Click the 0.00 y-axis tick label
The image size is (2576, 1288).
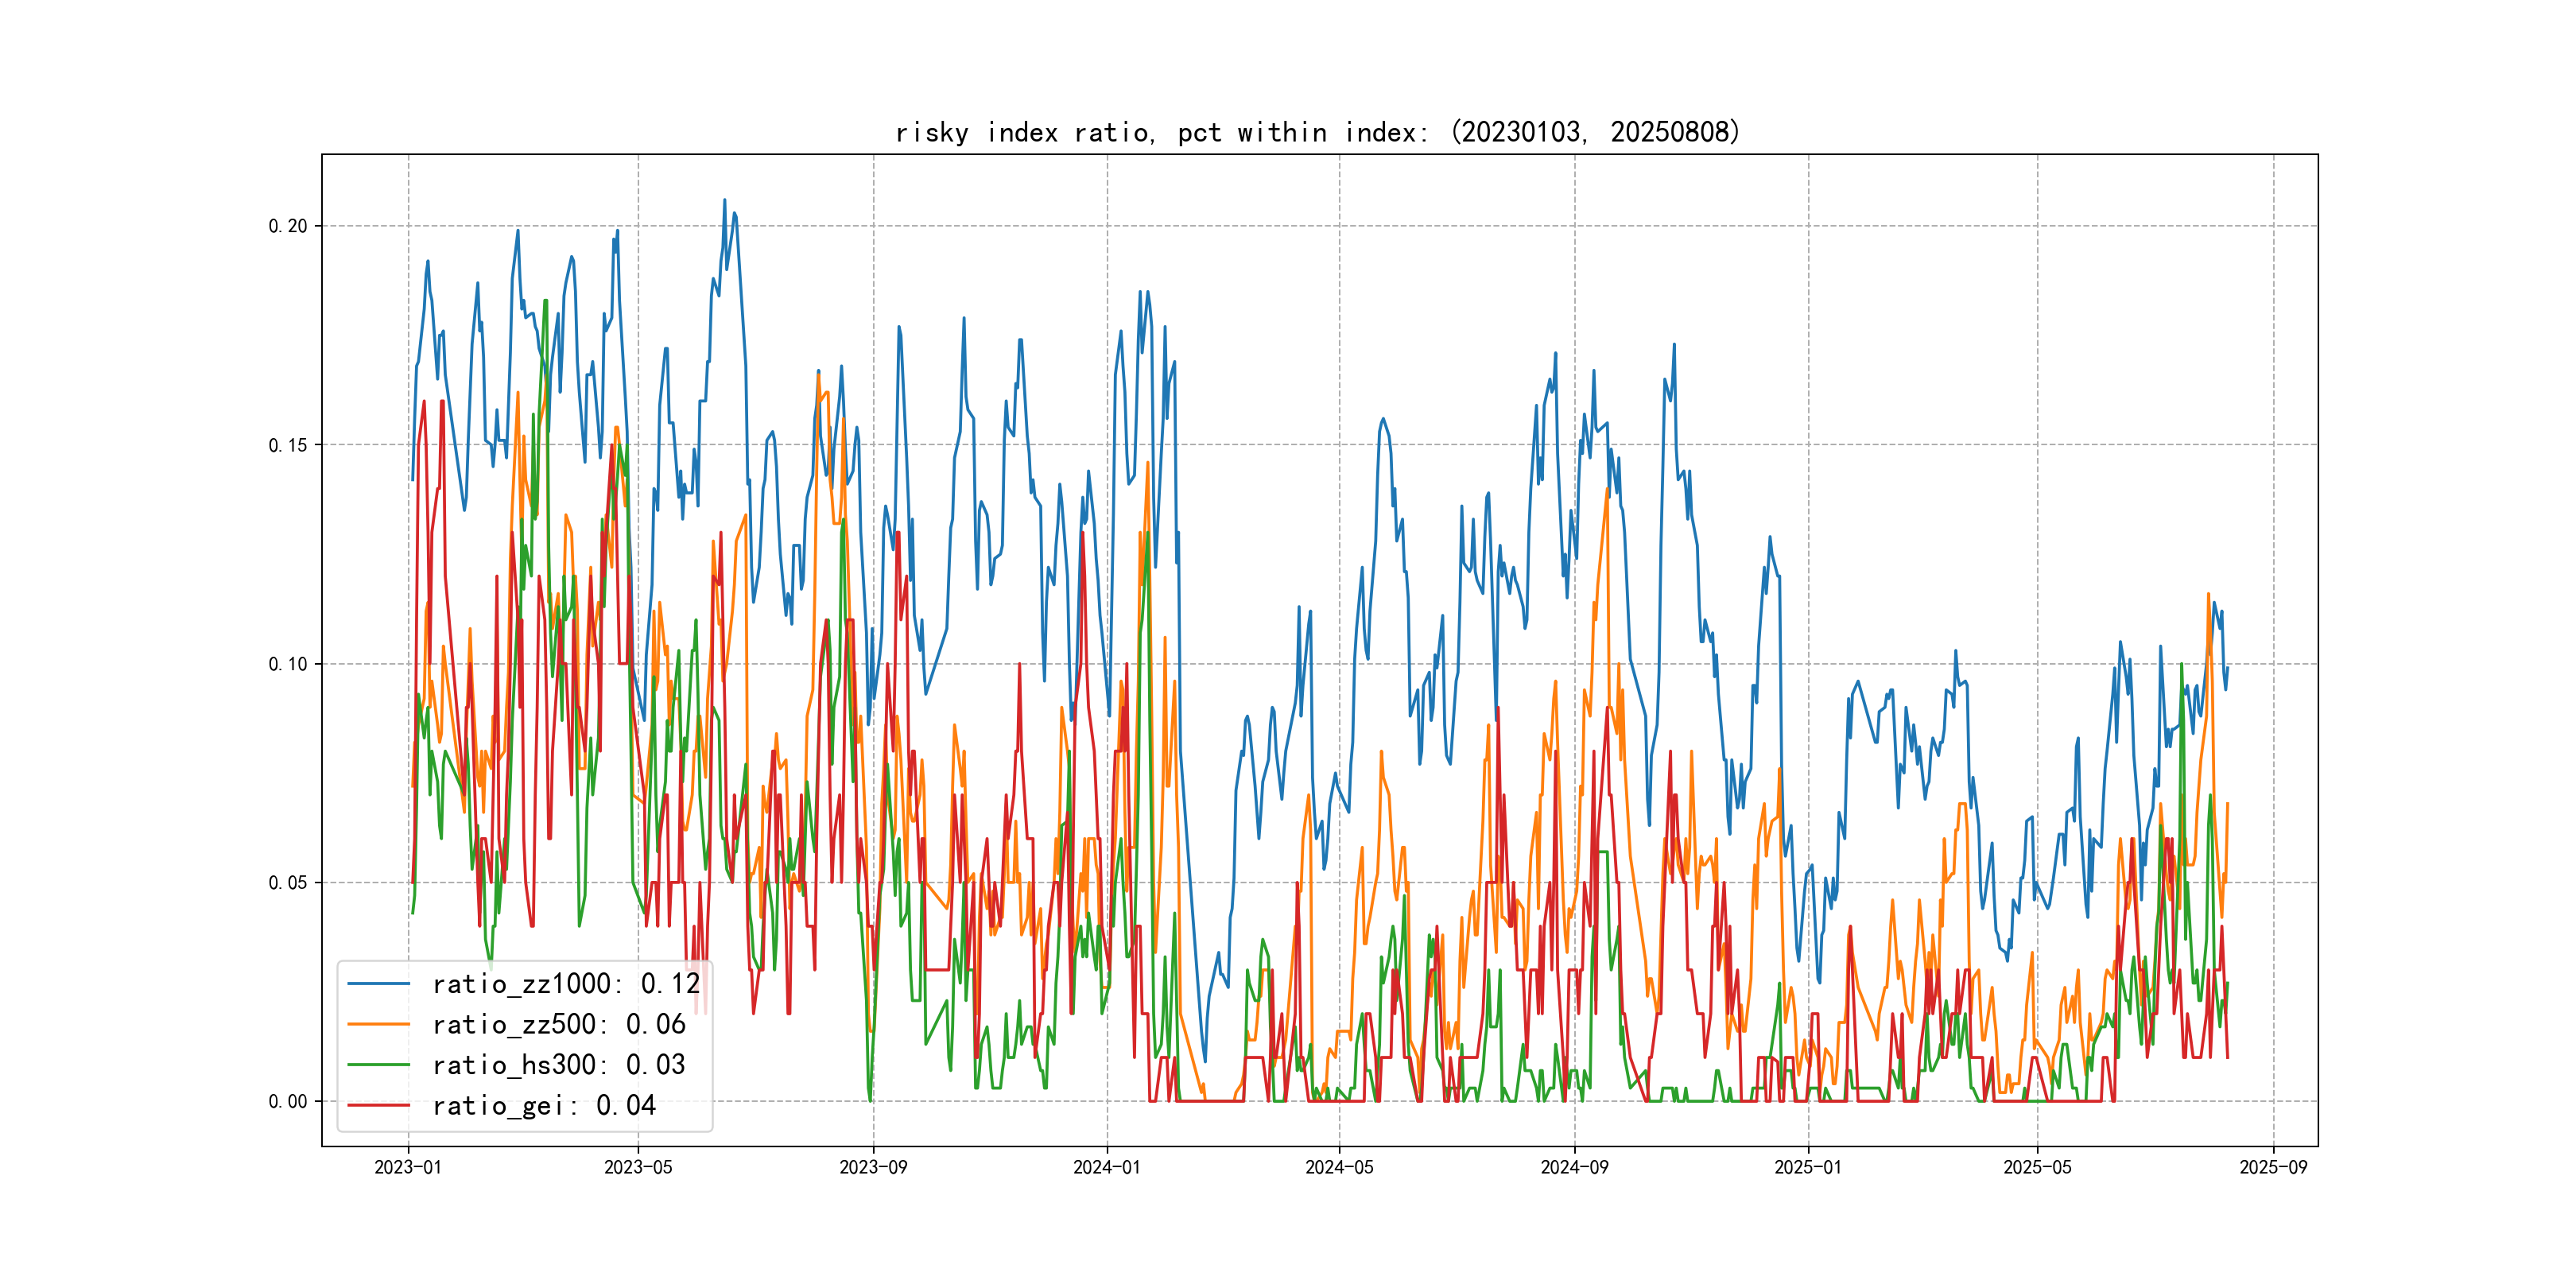click(288, 1101)
